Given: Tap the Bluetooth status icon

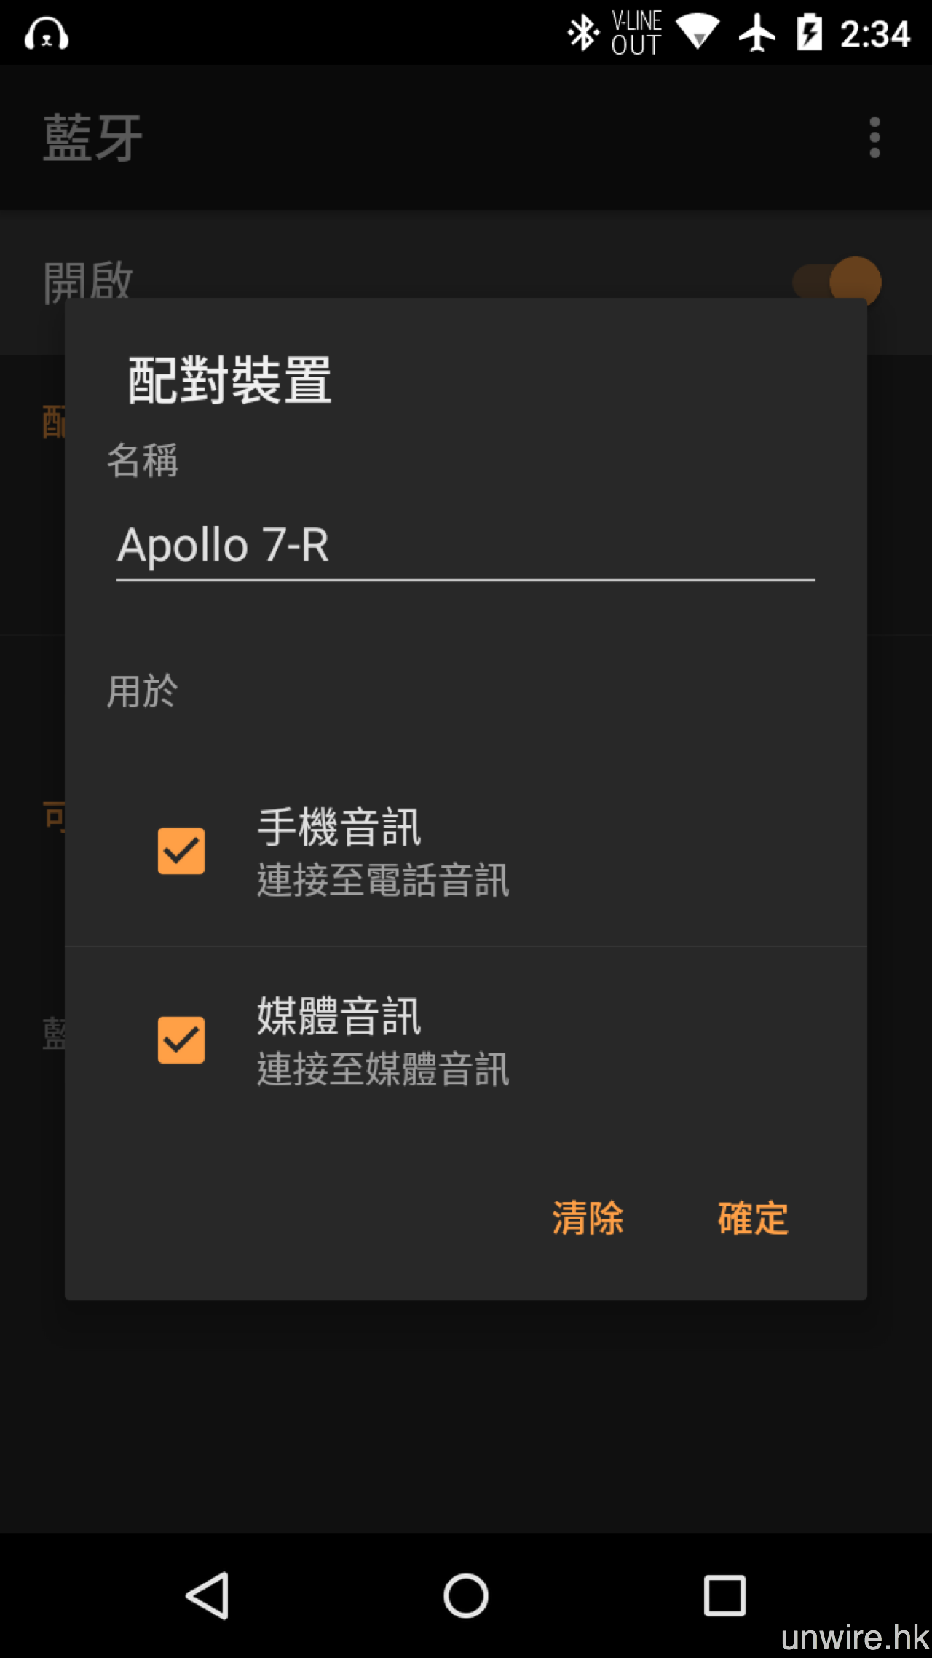Looking at the screenshot, I should pyautogui.click(x=582, y=34).
